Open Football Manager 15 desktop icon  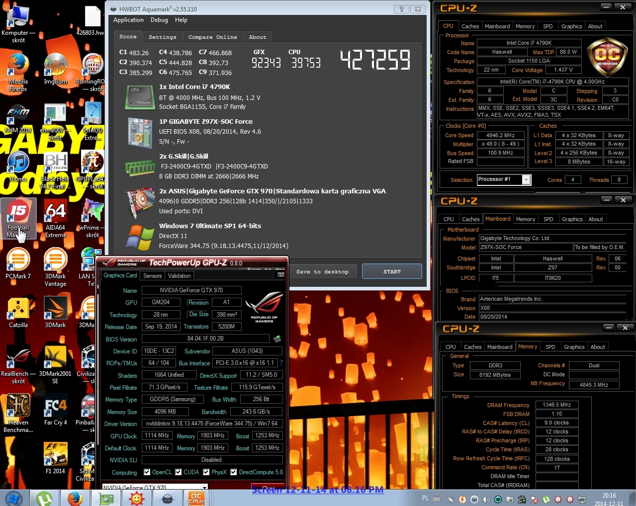pos(18,219)
